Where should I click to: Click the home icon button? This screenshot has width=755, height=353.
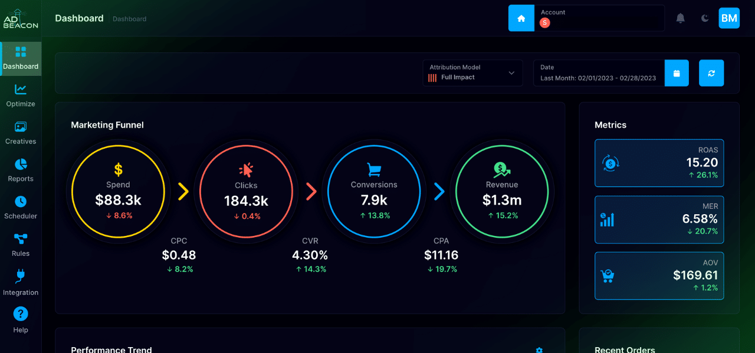pos(521,18)
